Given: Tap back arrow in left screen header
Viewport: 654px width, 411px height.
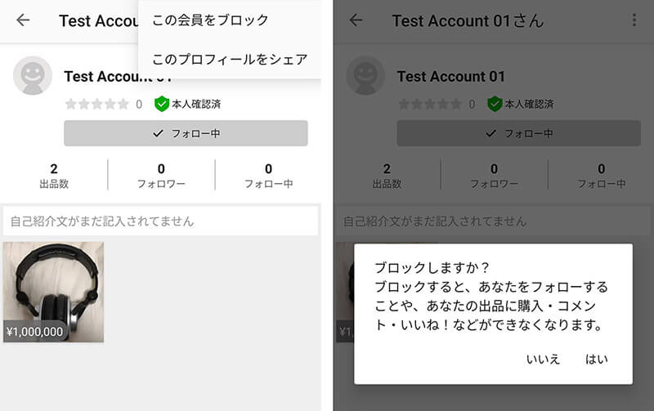Looking at the screenshot, I should point(23,20).
